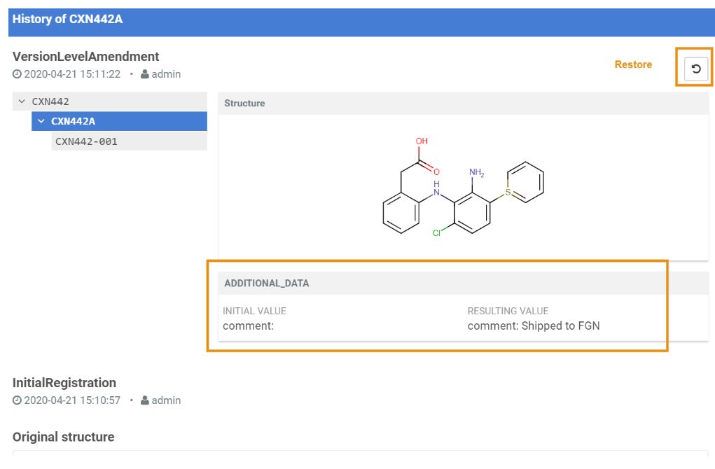Click user icon under InitialRegistration
Screen dimensions: 715x469
click(145, 401)
